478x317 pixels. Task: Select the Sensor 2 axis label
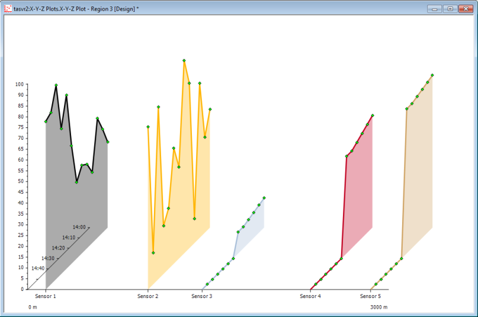pos(147,296)
